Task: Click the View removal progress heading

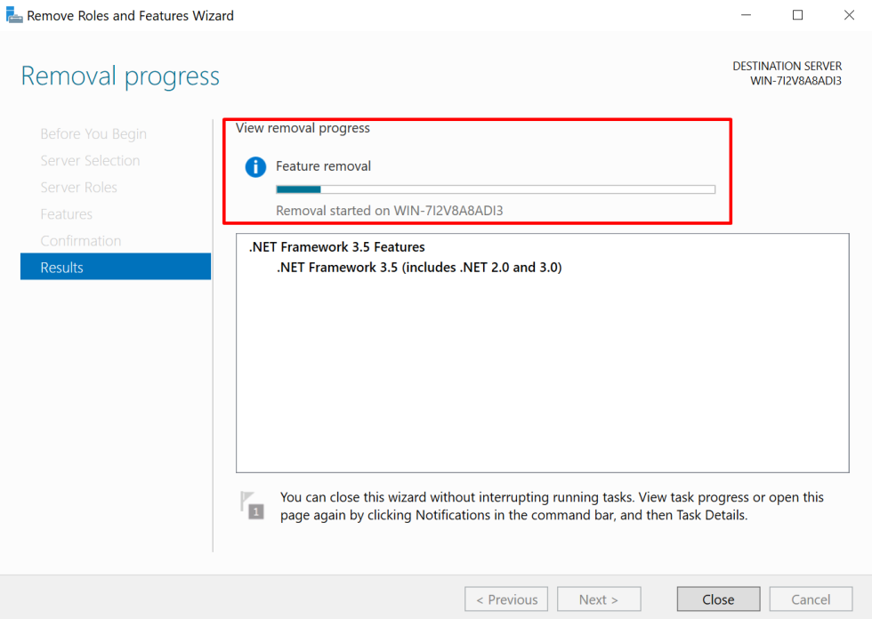Action: (x=302, y=127)
